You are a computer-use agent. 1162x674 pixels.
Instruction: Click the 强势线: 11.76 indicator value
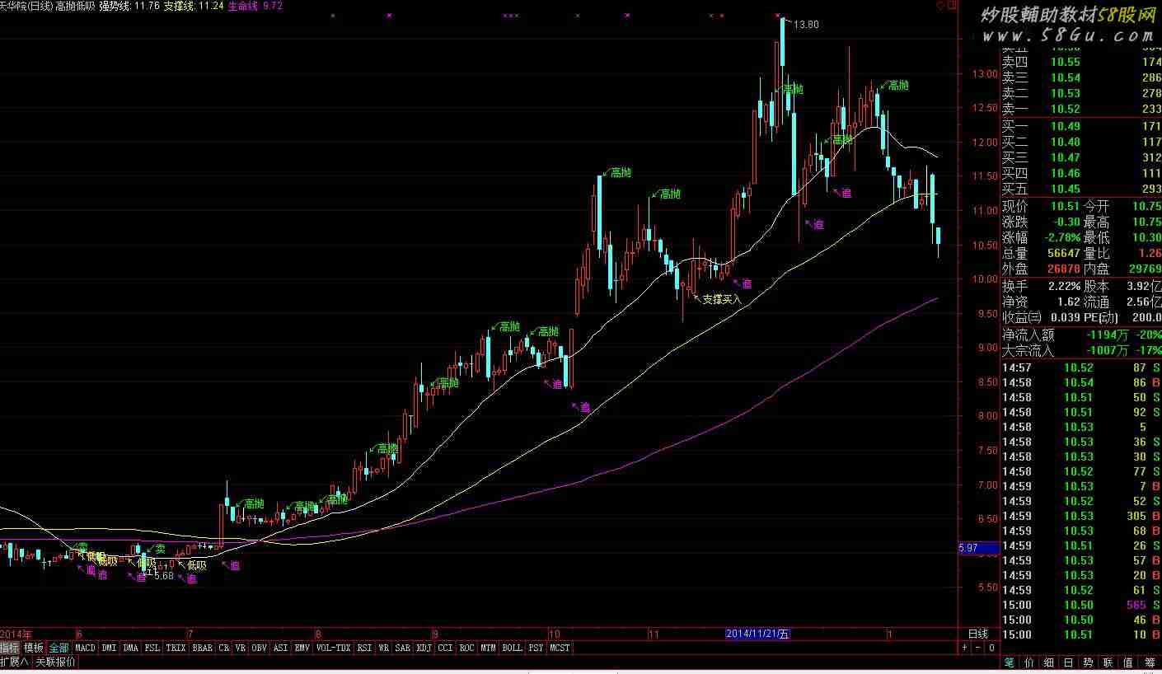click(129, 6)
